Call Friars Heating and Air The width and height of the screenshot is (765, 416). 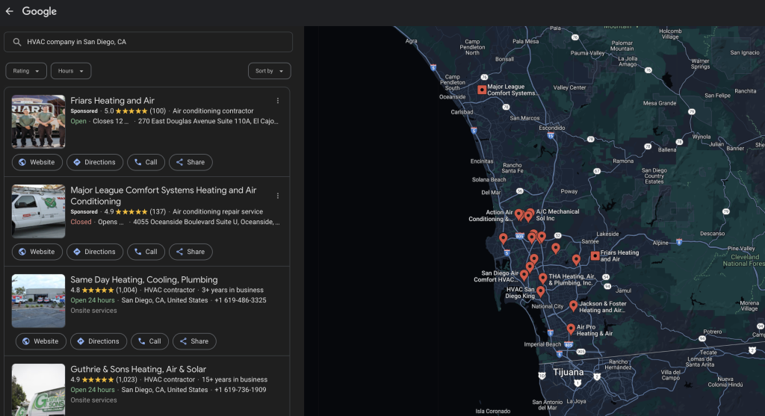click(146, 162)
